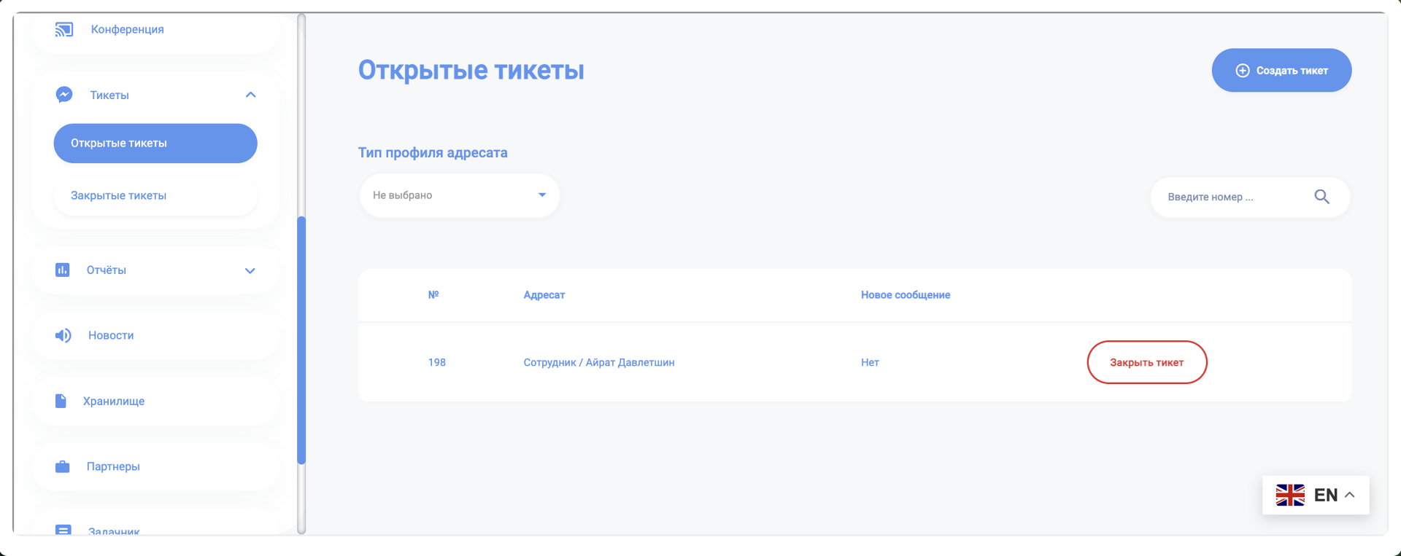Click the Conference cast screen icon
The image size is (1401, 556).
click(64, 30)
